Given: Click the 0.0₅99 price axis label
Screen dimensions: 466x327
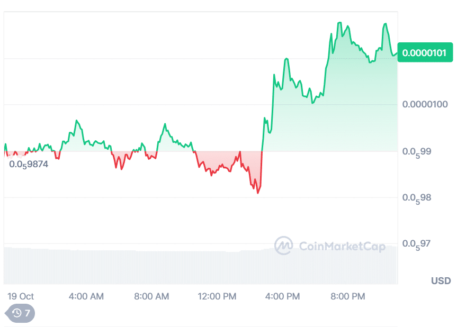Looking at the screenshot, I should tap(416, 151).
